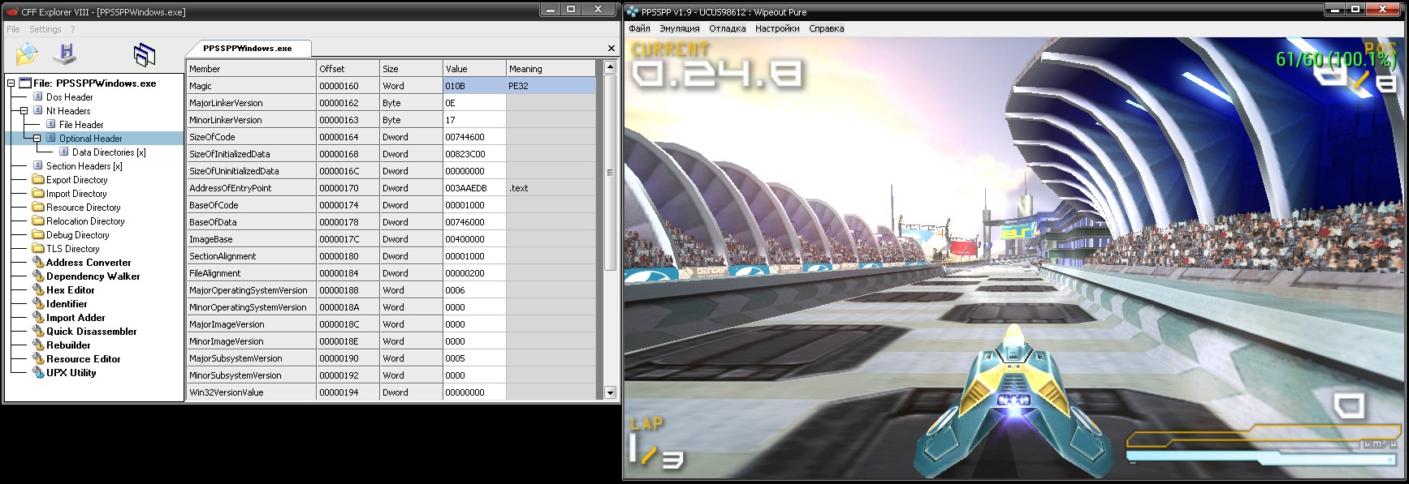
Task: Collapse the Optional Header tree node
Action: [37, 138]
